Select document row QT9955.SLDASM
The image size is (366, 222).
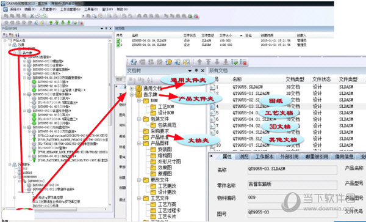click(x=287, y=87)
